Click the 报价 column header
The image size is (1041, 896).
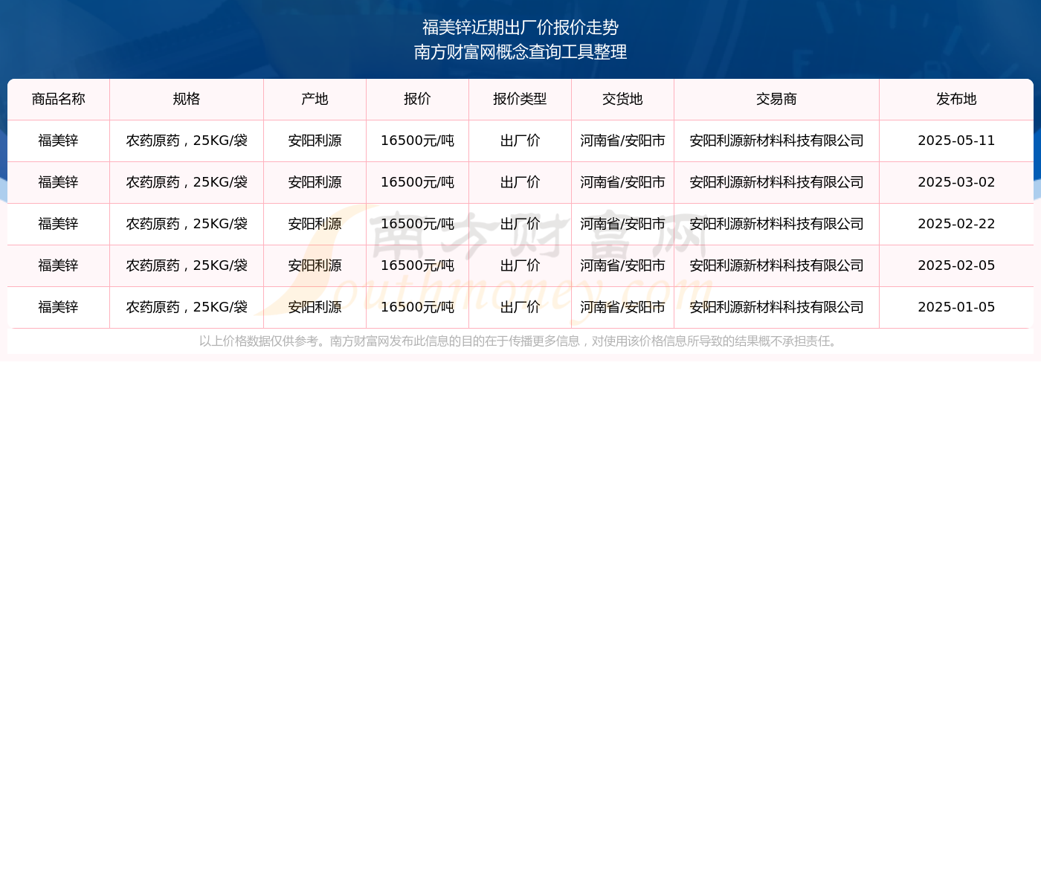pos(418,100)
